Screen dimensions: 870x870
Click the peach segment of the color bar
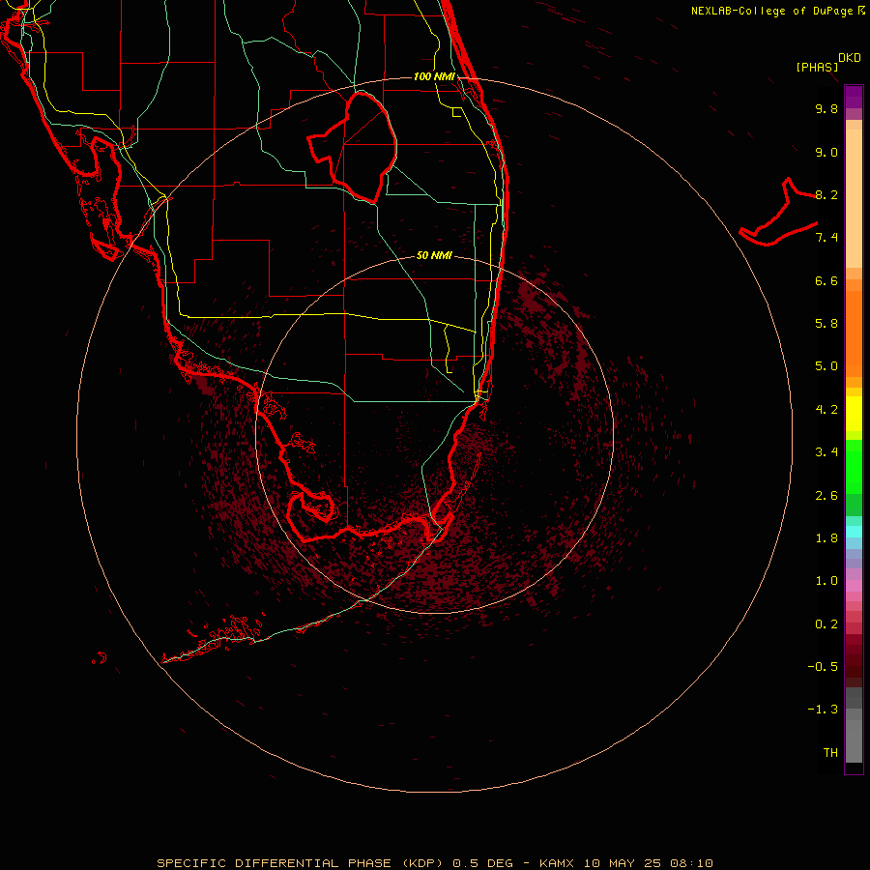pyautogui.click(x=854, y=198)
